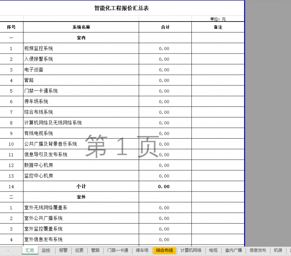The image size is (291, 256).
Task: Select the title cell 智能化工程报价汇总表
Action: coord(121,8)
